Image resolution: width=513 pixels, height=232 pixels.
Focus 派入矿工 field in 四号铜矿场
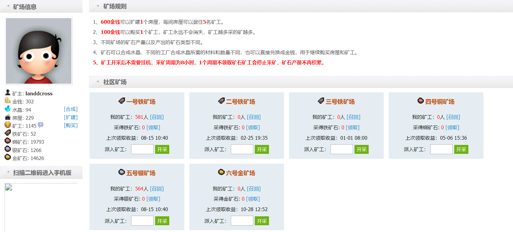441,150
